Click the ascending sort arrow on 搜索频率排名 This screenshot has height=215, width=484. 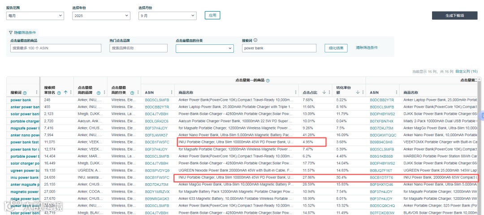click(x=65, y=92)
